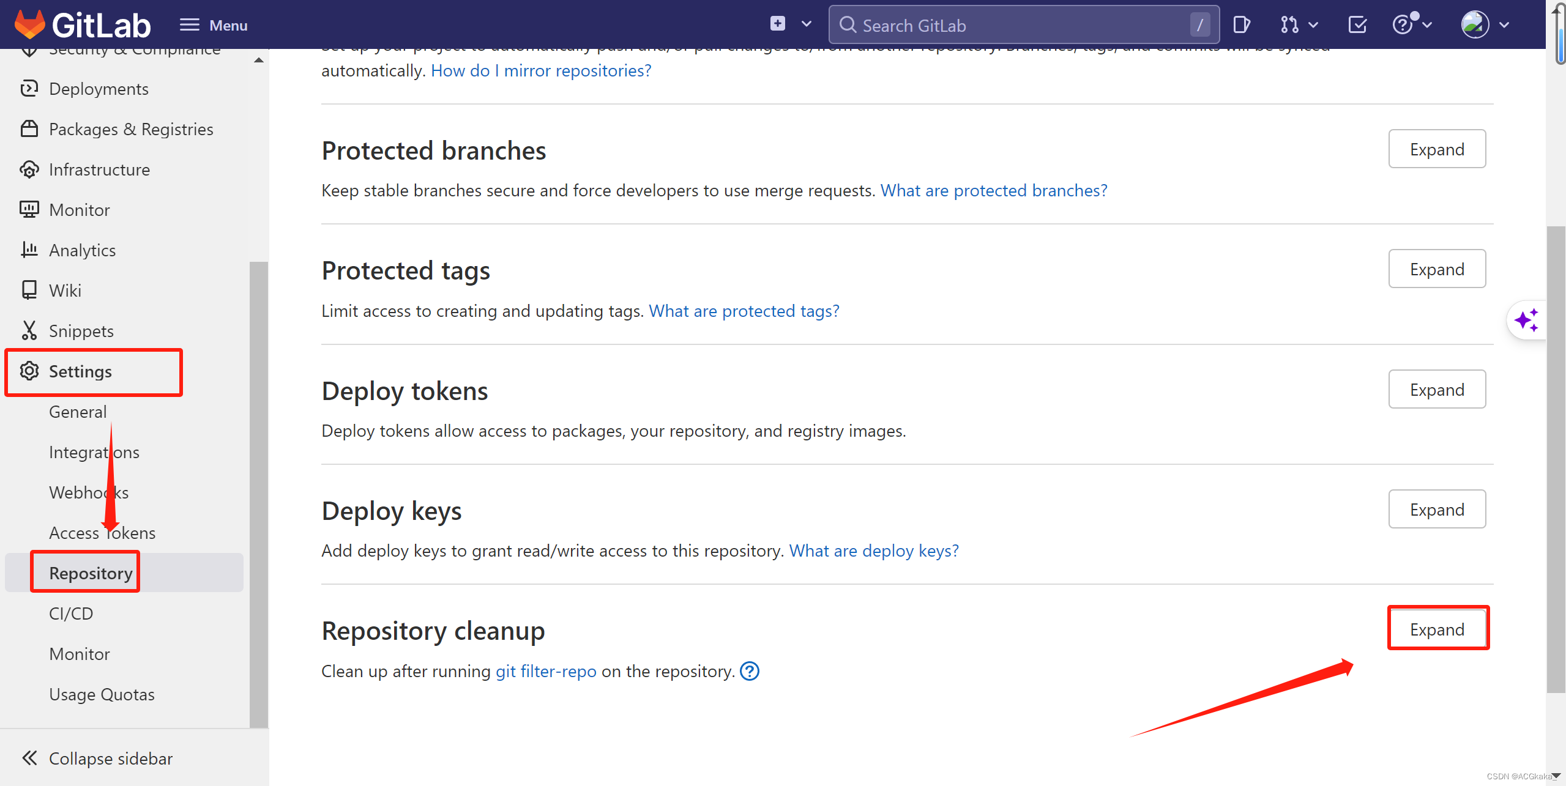Click the Packages & Registries icon
The width and height of the screenshot is (1566, 786).
pyautogui.click(x=29, y=129)
